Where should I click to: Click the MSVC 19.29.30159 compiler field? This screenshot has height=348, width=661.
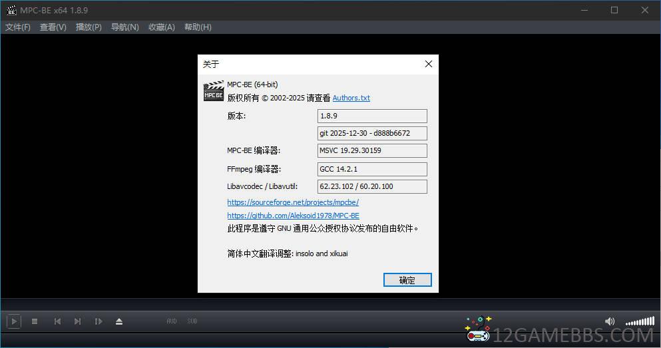[x=372, y=150]
